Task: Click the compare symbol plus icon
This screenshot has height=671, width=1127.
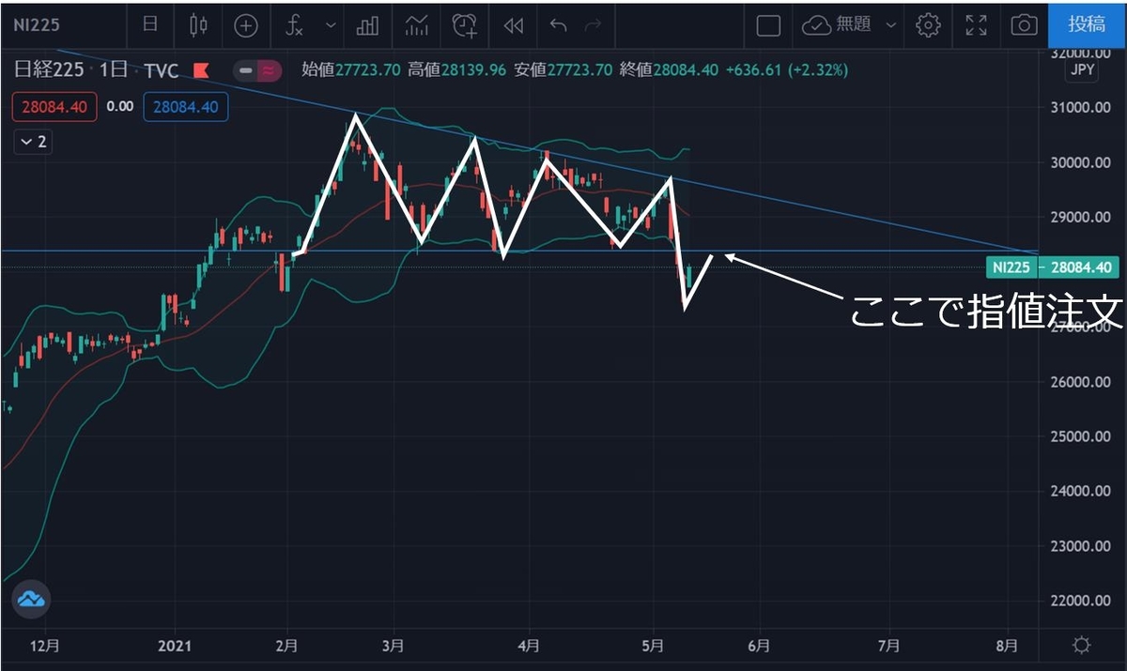Action: 246,25
